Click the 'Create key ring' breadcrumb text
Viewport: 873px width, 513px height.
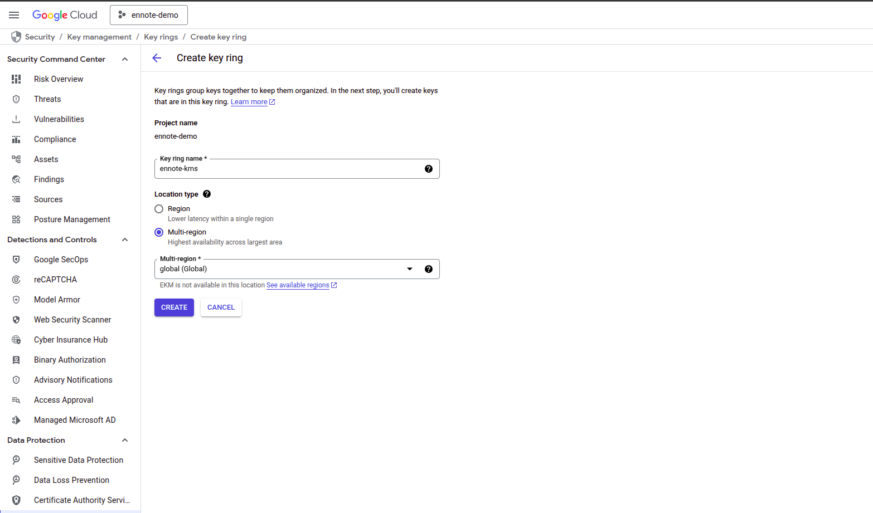point(219,37)
